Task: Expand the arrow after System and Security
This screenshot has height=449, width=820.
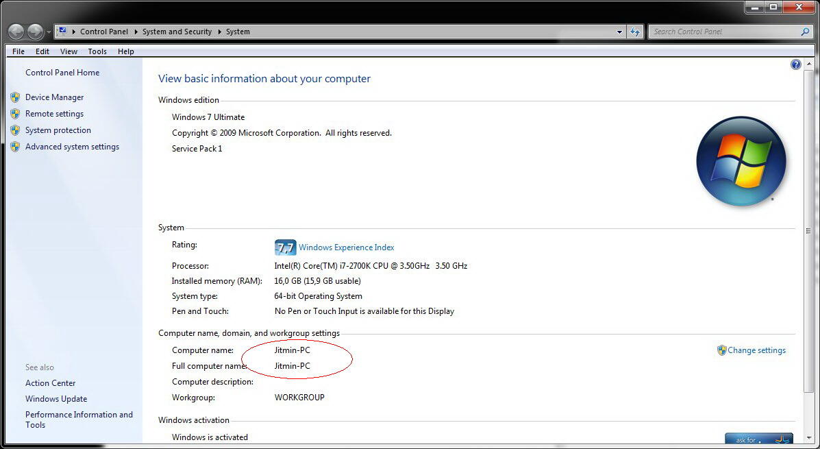Action: click(220, 32)
